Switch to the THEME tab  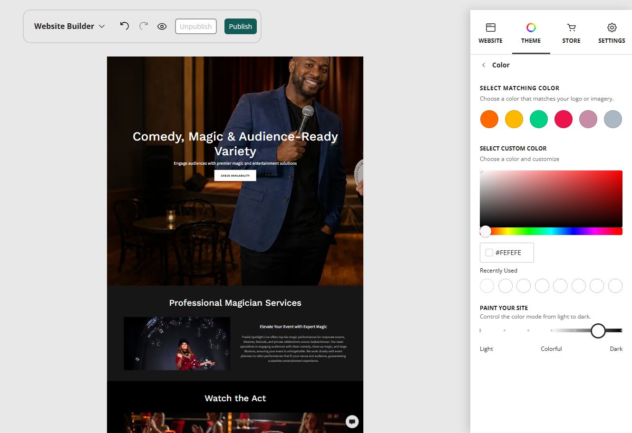tap(531, 33)
